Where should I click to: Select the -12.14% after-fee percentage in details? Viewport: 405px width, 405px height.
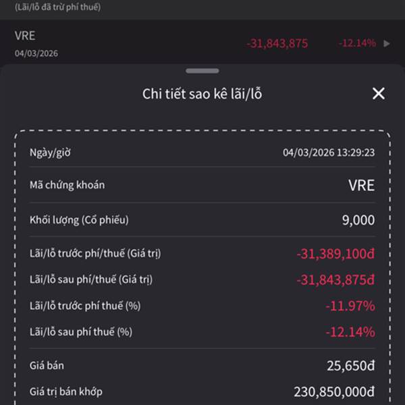(350, 332)
